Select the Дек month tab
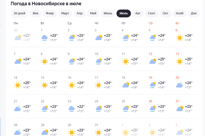This screenshot has width=205, height=136. coord(194,13)
